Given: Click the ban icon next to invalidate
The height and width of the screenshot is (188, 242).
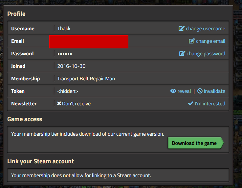Looking at the screenshot, I should 200,91.
